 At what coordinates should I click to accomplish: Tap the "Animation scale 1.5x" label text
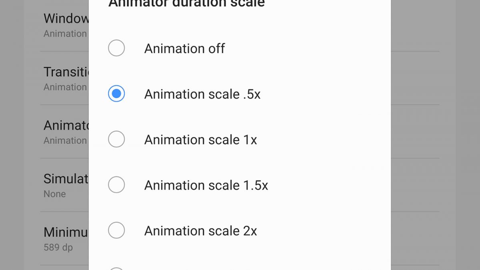[206, 185]
